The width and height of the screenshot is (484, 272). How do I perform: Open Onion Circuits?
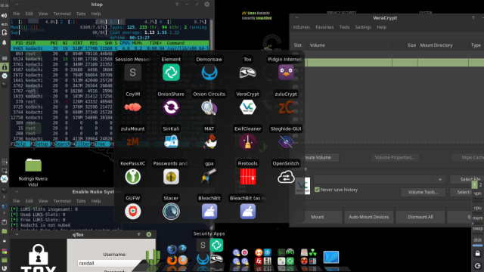[209, 107]
